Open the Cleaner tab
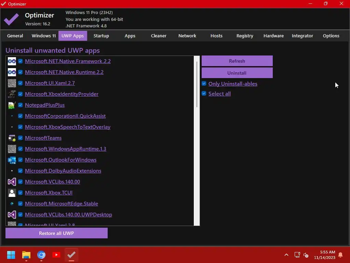 tap(159, 36)
